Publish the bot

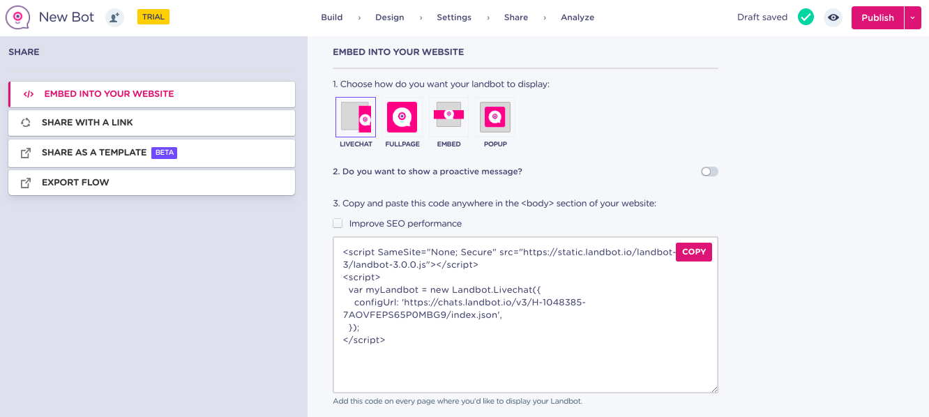877,17
